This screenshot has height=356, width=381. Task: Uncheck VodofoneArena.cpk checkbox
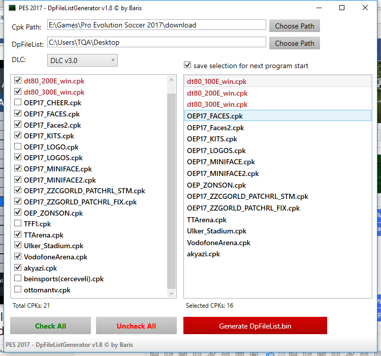18,256
